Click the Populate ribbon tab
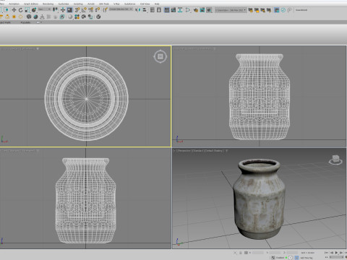Image resolution: width=347 pixels, height=260 pixels. click(x=25, y=22)
